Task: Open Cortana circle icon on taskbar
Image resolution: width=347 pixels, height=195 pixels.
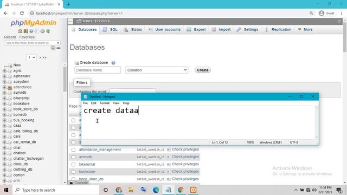Action: (106, 190)
